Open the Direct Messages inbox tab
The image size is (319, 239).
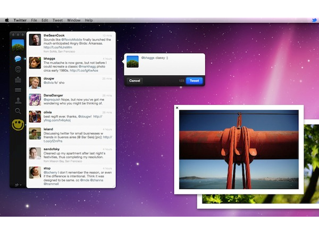click(18, 80)
